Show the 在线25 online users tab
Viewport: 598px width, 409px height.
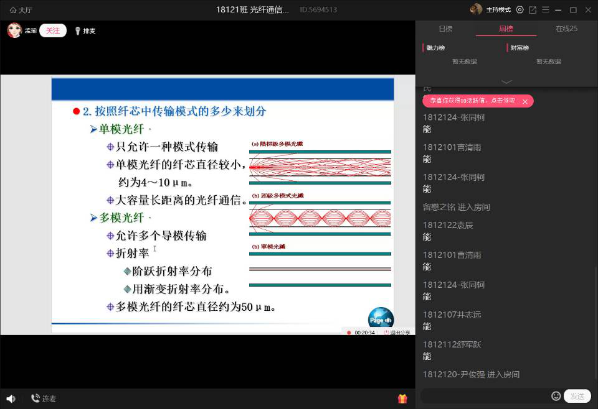click(566, 29)
